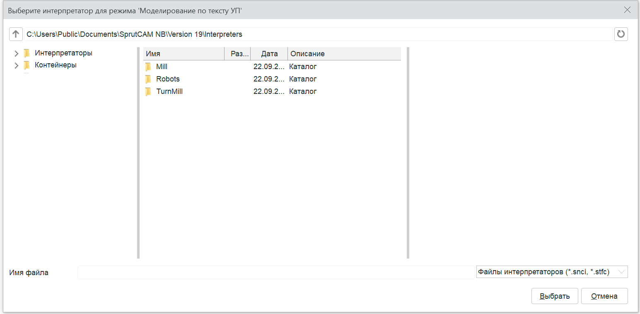This screenshot has height=314, width=640.
Task: Click the Контейнеры folder icon in tree
Action: coord(27,65)
